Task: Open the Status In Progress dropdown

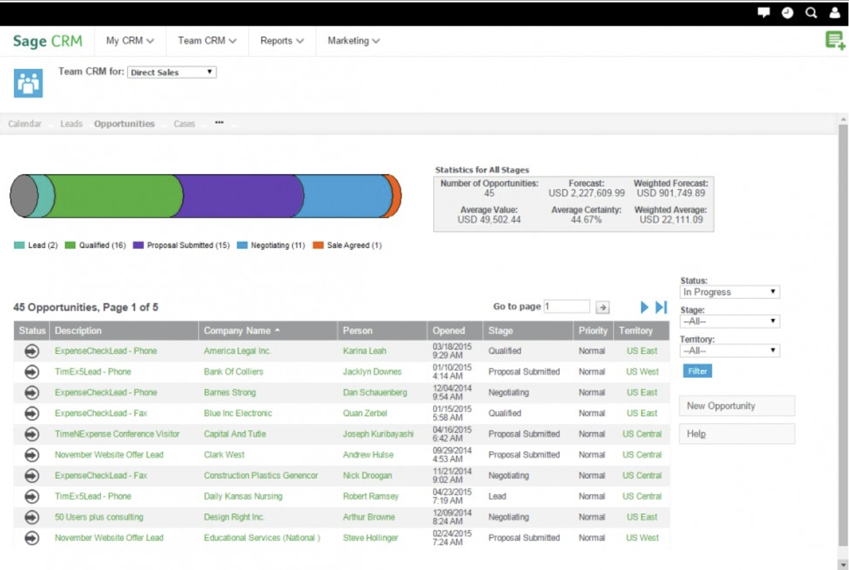Action: 730,292
